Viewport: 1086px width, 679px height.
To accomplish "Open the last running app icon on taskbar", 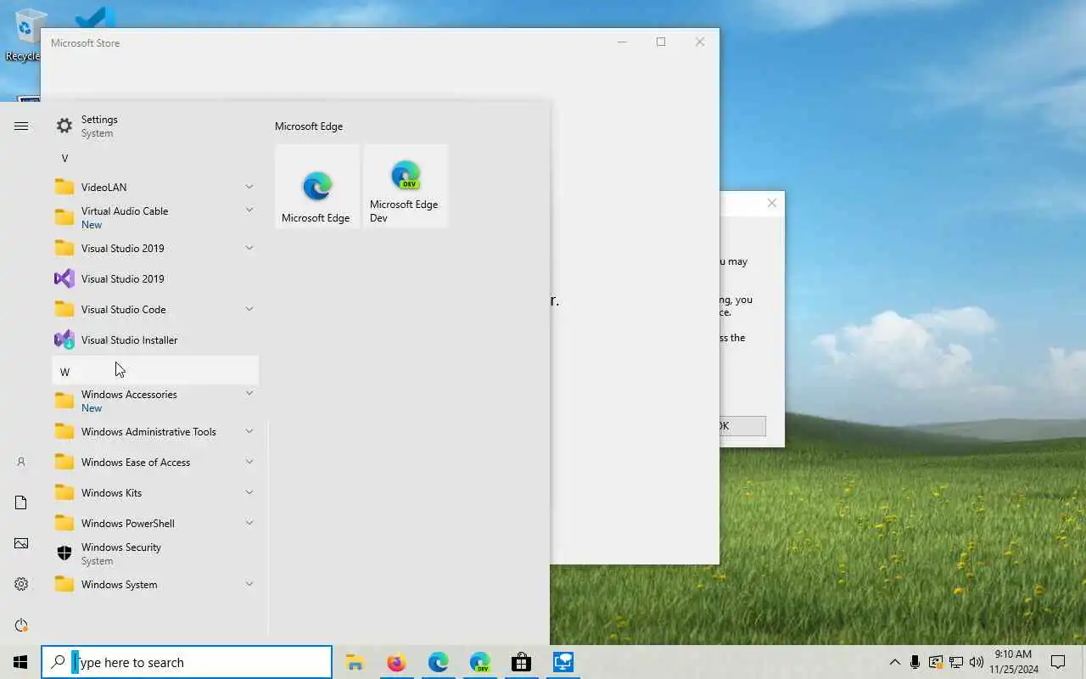I will (x=563, y=662).
